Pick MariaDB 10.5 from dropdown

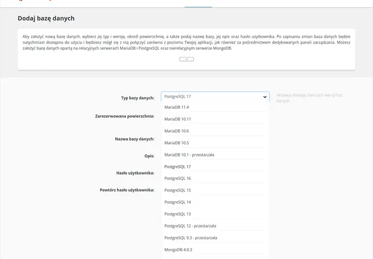click(x=215, y=143)
